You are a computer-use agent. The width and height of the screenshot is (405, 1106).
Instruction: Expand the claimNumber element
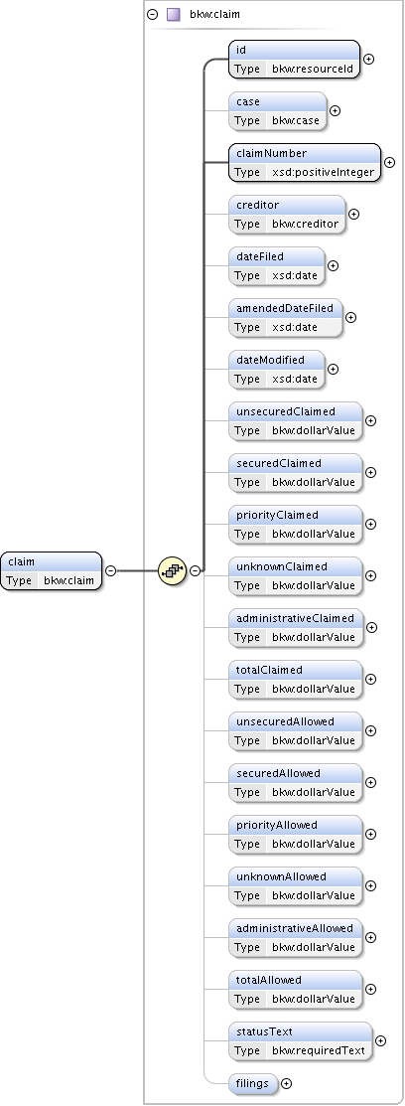click(389, 162)
